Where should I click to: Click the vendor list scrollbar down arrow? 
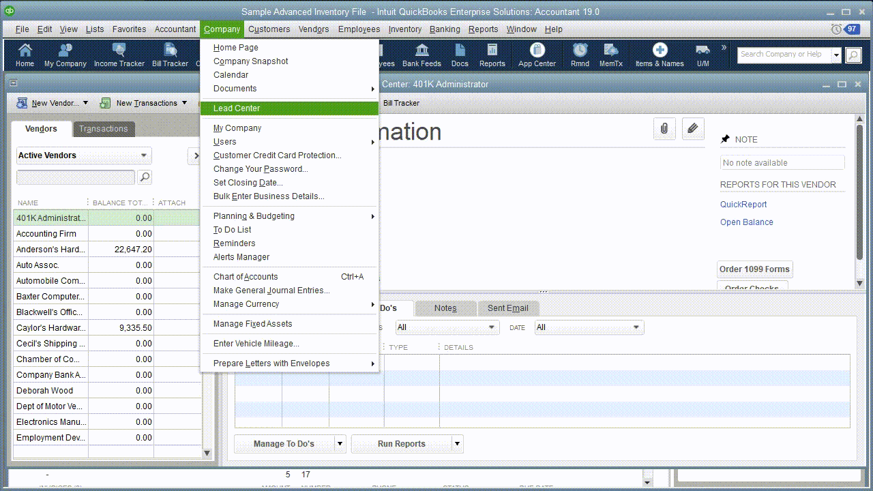coord(207,453)
